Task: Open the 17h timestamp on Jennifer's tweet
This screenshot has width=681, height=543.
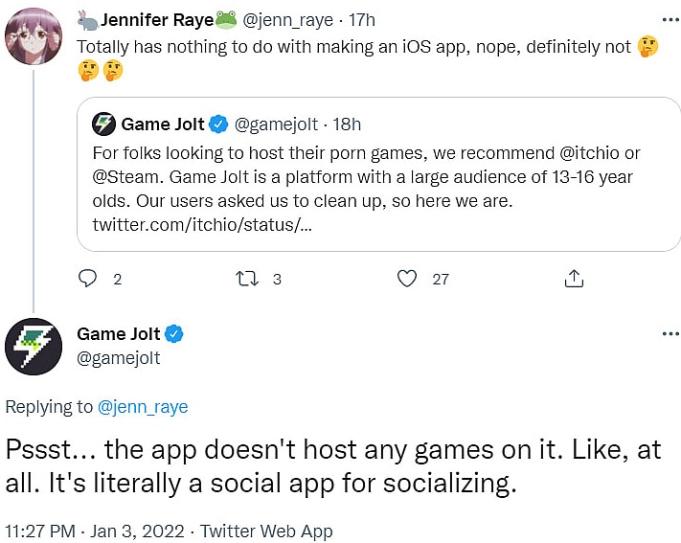Action: pyautogui.click(x=362, y=19)
